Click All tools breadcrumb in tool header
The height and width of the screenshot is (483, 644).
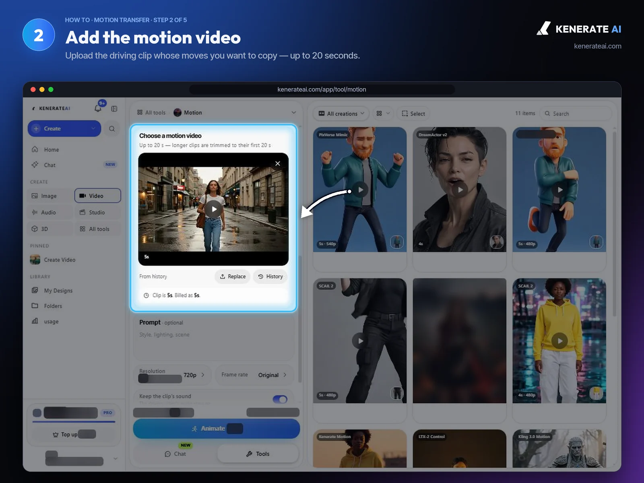151,113
